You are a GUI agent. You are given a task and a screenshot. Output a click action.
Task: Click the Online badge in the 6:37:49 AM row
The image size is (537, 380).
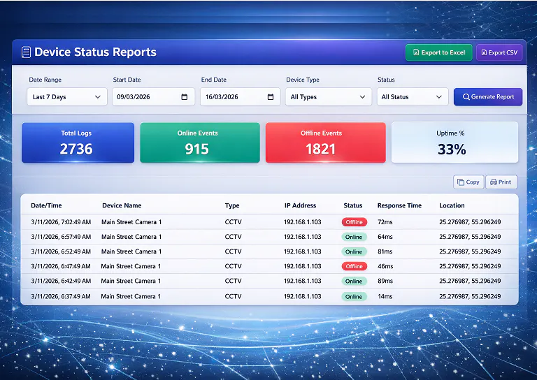(354, 297)
